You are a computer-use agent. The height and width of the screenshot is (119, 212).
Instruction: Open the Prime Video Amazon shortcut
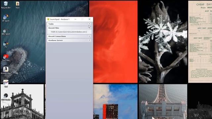(6, 70)
